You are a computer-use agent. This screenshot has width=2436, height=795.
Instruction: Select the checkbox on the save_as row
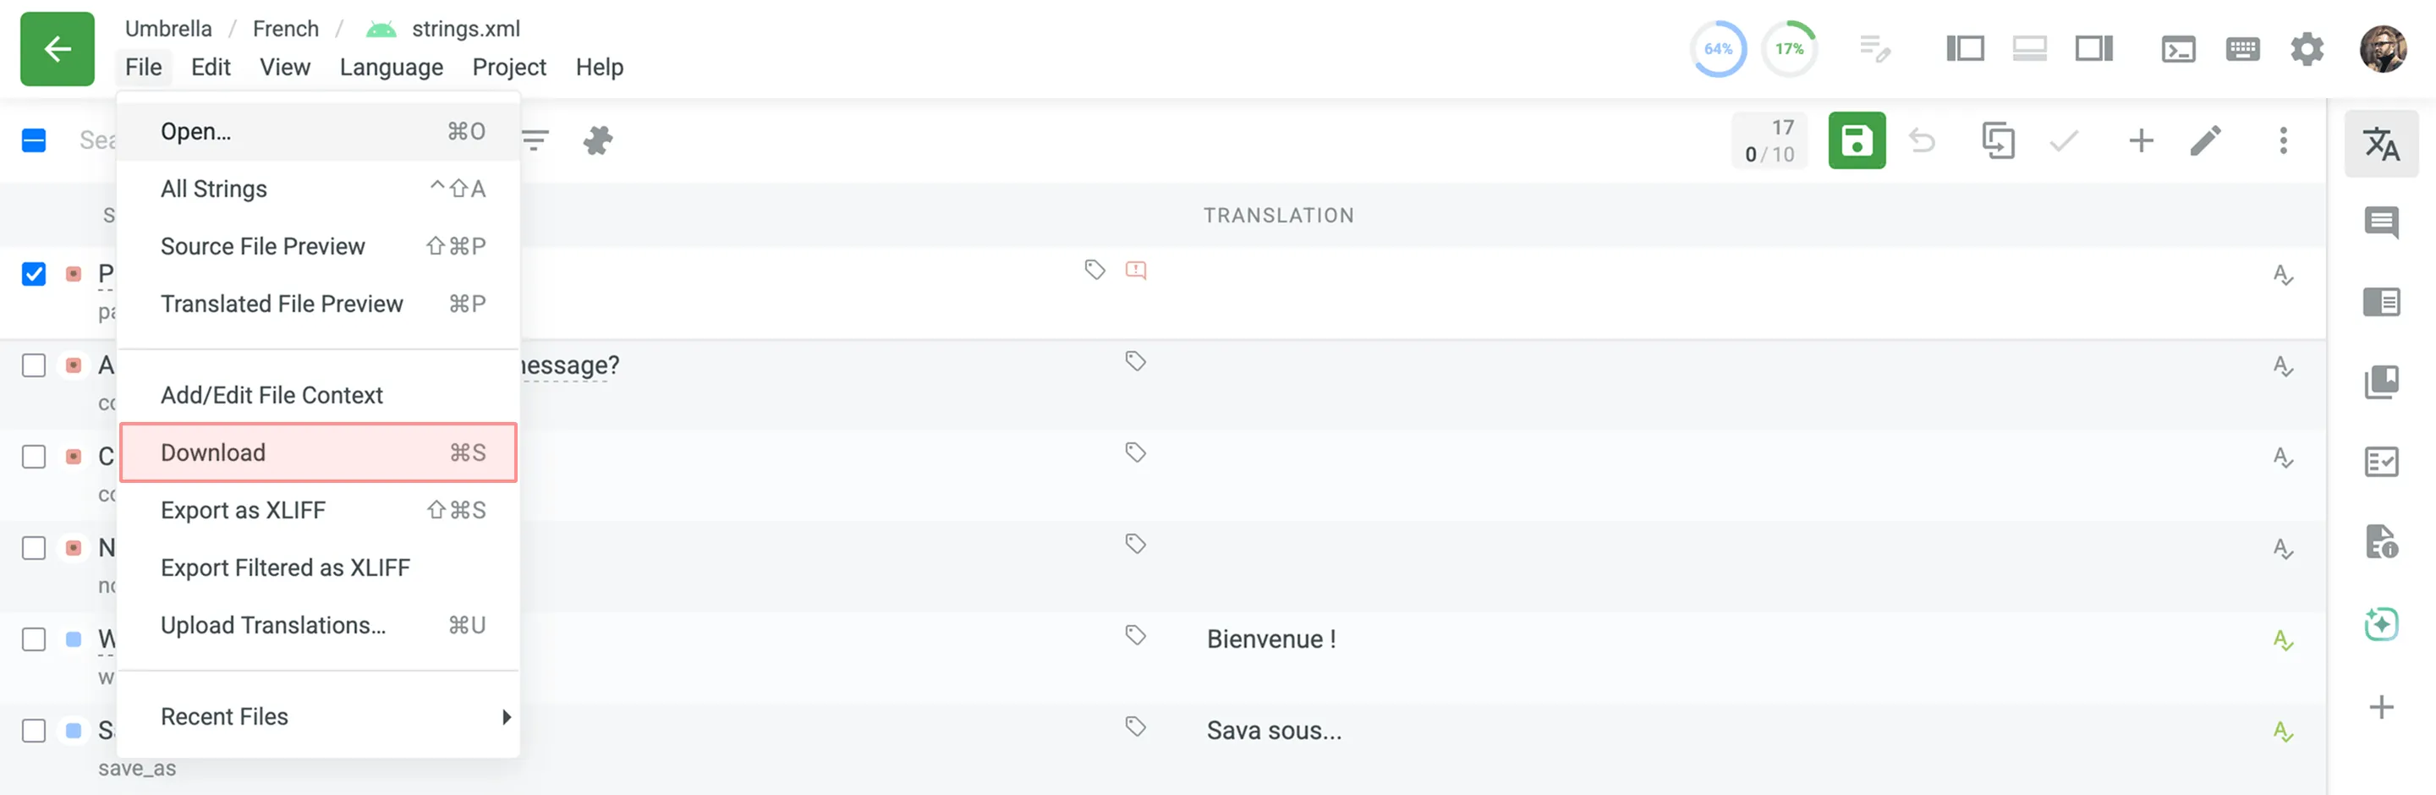[x=33, y=730]
